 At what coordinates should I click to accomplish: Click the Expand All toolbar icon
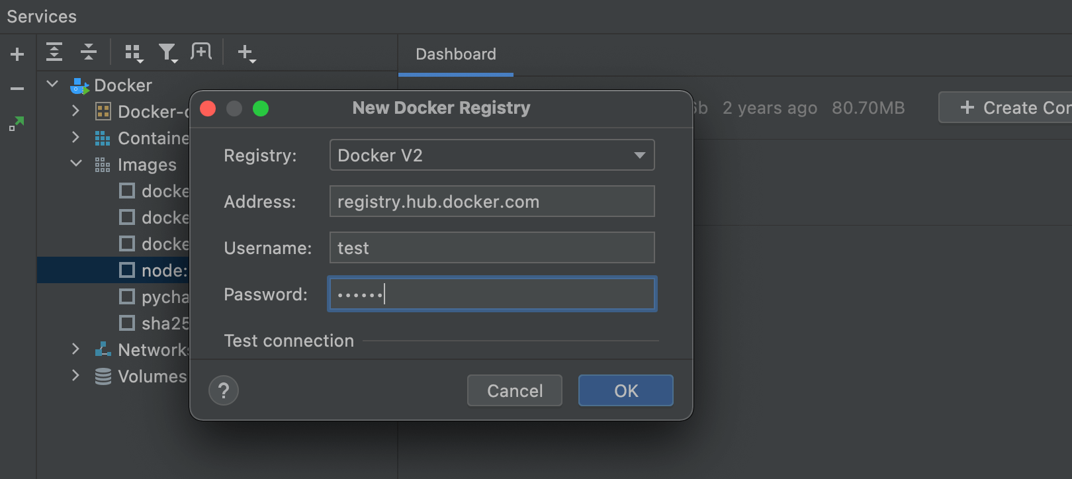coord(54,52)
